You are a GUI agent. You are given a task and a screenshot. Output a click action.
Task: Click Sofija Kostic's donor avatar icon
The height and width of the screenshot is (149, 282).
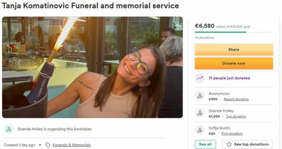pos(200,130)
